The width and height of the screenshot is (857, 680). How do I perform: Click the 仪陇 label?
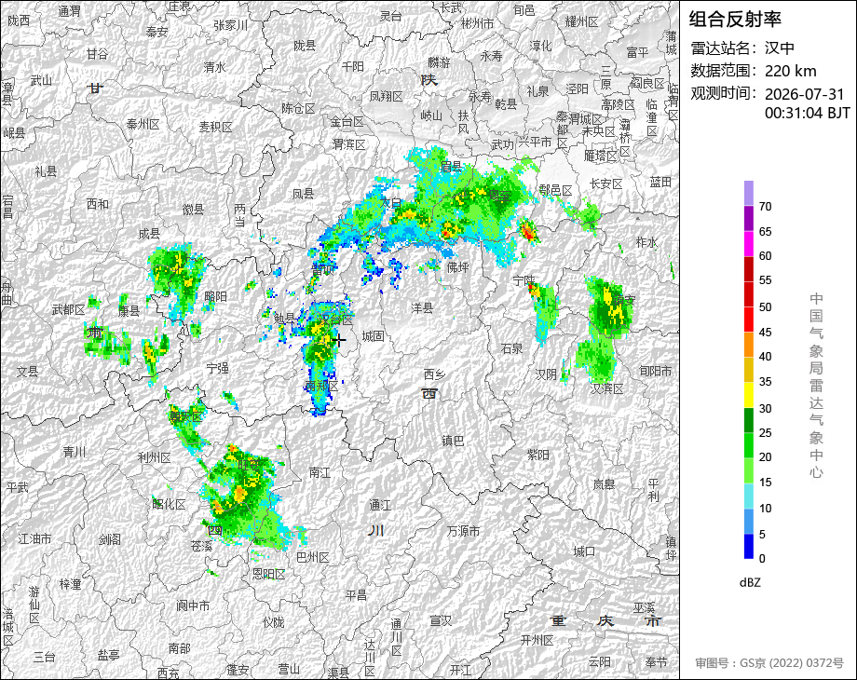pyautogui.click(x=273, y=622)
